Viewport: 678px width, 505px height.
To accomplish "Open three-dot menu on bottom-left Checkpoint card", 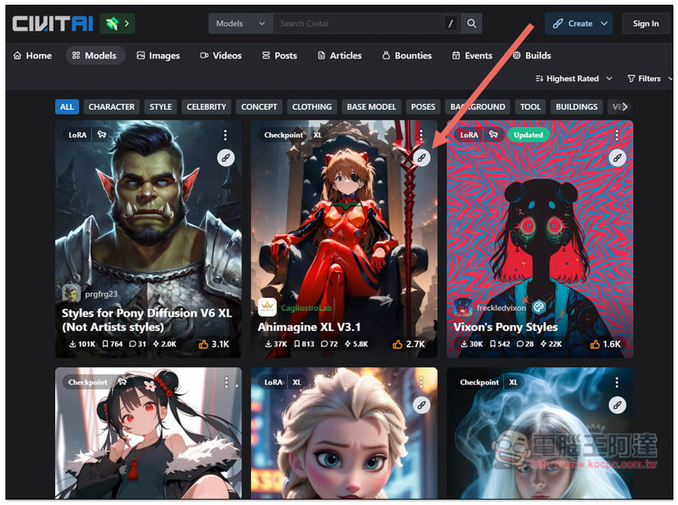I will 226,382.
